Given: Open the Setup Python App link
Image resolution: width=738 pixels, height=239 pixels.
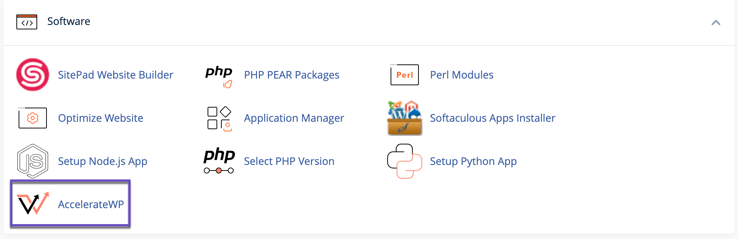Looking at the screenshot, I should [x=473, y=161].
